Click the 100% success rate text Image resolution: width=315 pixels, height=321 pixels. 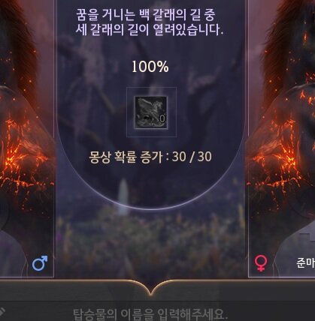click(x=150, y=67)
